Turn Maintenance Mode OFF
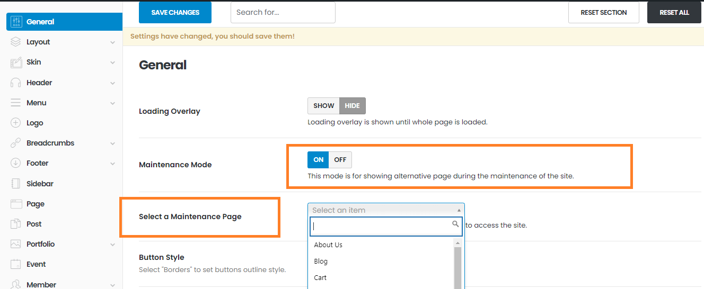Image resolution: width=704 pixels, height=289 pixels. click(x=340, y=160)
